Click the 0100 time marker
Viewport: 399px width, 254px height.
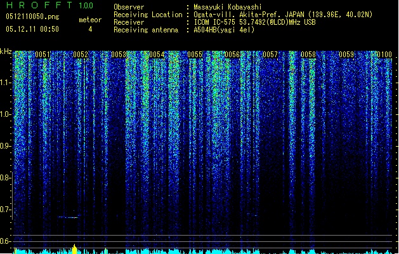coord(384,55)
